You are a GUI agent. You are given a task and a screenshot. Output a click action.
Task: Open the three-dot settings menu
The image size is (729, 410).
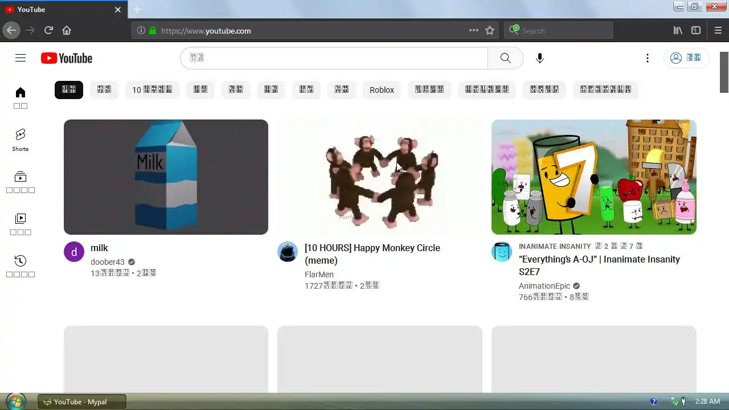coord(648,58)
